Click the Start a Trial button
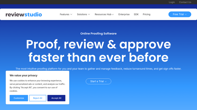 click(x=99, y=81)
